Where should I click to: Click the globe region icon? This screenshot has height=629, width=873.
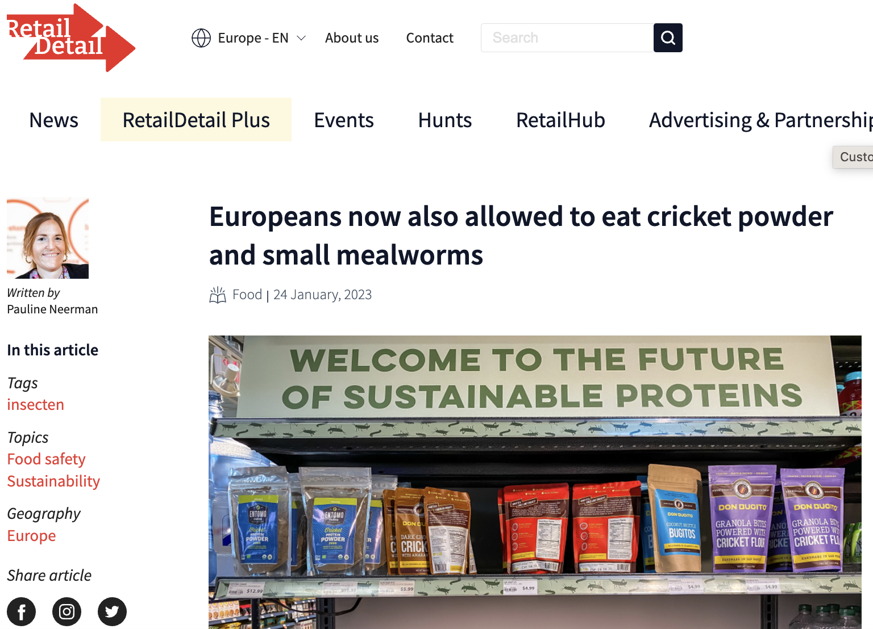201,38
